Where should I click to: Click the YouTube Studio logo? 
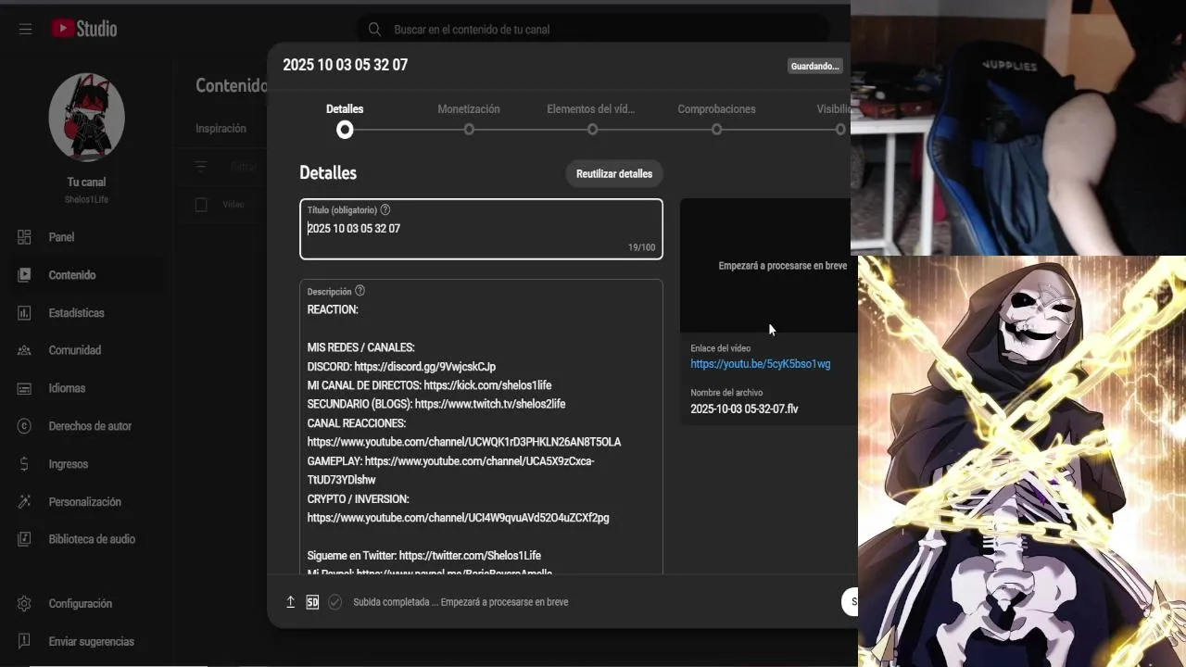click(84, 29)
